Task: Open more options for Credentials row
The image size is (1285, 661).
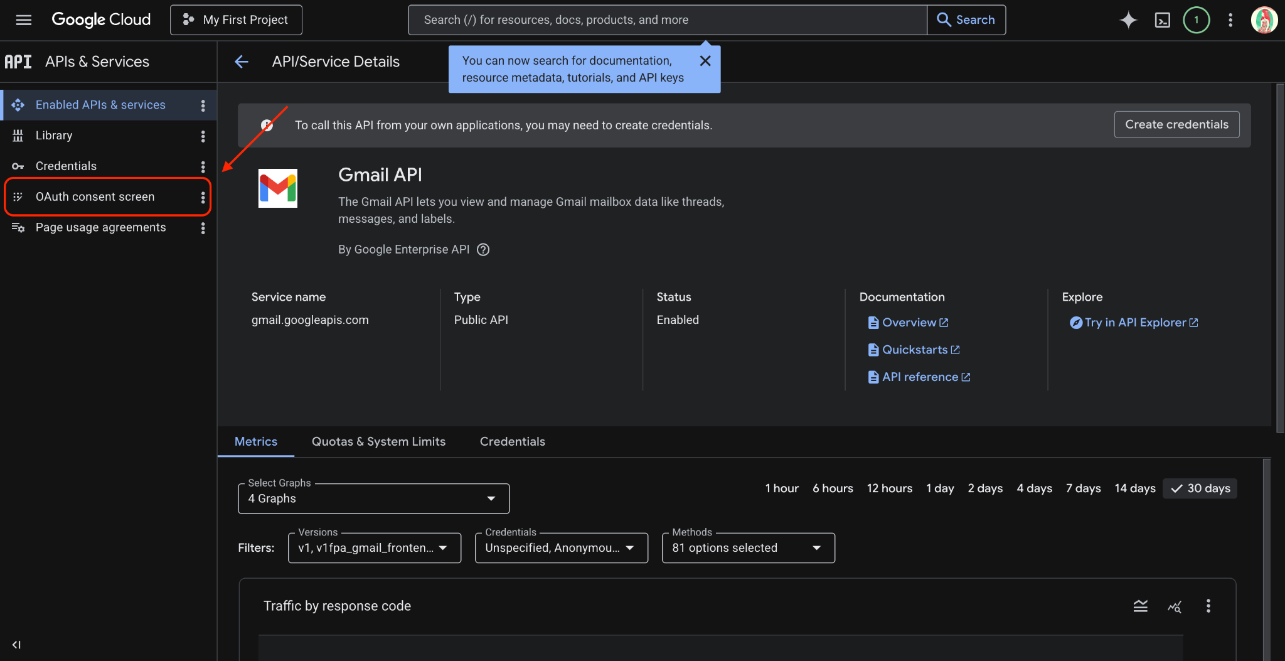Action: (x=203, y=166)
